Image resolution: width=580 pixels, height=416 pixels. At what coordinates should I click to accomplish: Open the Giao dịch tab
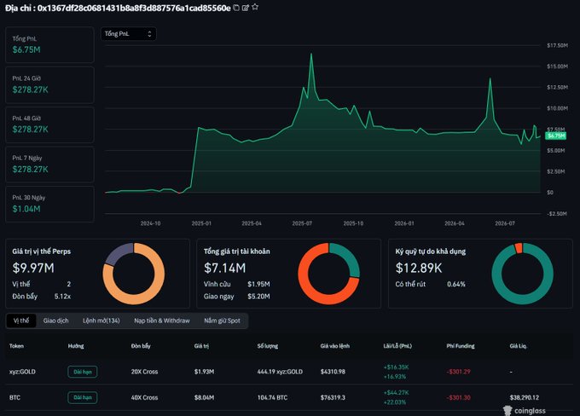point(55,321)
